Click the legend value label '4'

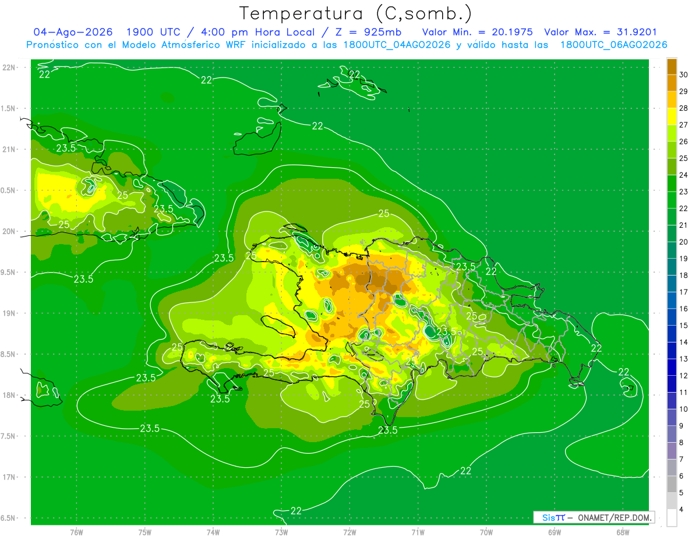pos(683,510)
